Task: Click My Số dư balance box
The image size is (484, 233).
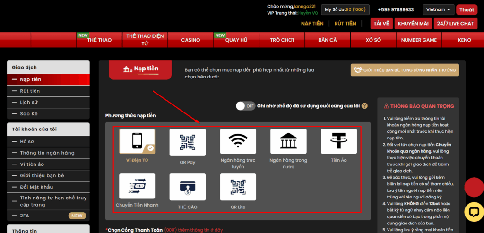Action: (x=345, y=9)
